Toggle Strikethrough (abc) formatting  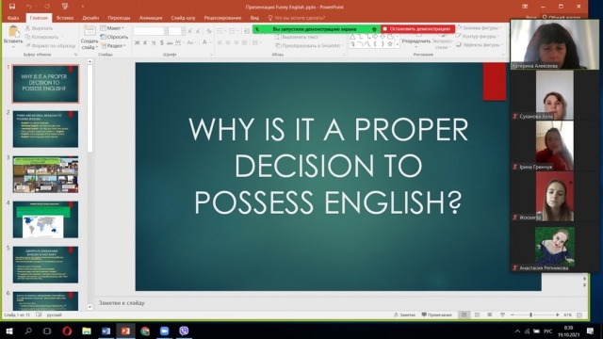(170, 42)
